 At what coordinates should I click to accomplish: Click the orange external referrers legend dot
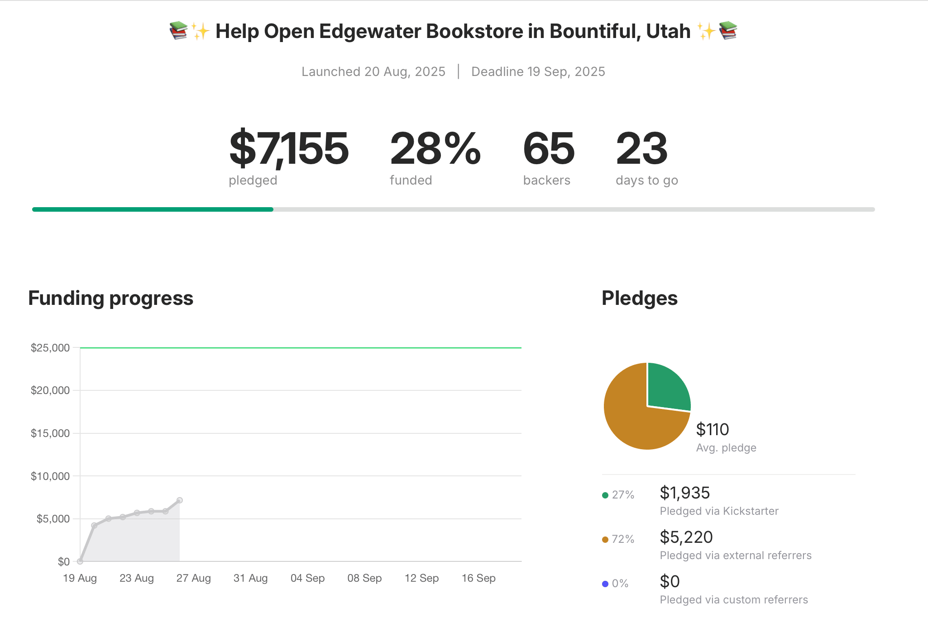(x=605, y=540)
